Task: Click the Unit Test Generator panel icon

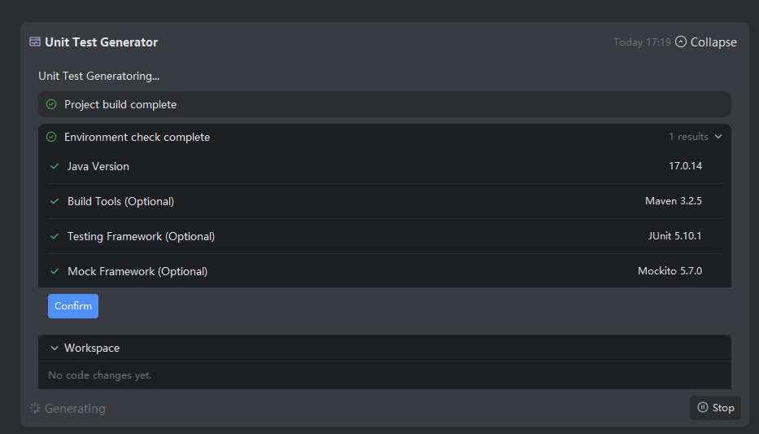Action: point(35,42)
